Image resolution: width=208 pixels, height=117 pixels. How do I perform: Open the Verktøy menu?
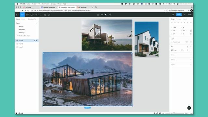53,4
